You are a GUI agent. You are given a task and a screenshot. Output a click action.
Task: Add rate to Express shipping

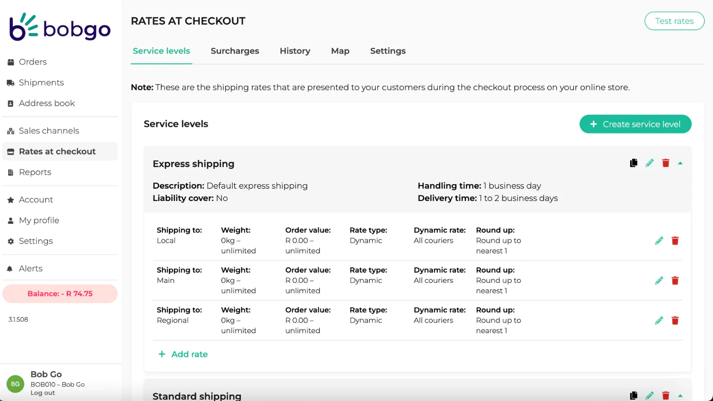183,354
